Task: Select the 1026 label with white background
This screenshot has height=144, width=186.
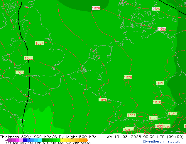Action: 156,9
